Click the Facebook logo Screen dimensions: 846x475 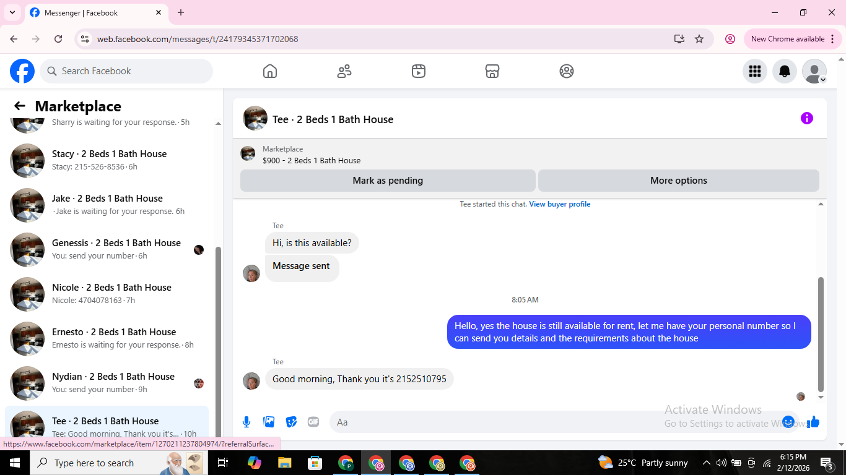coord(22,71)
